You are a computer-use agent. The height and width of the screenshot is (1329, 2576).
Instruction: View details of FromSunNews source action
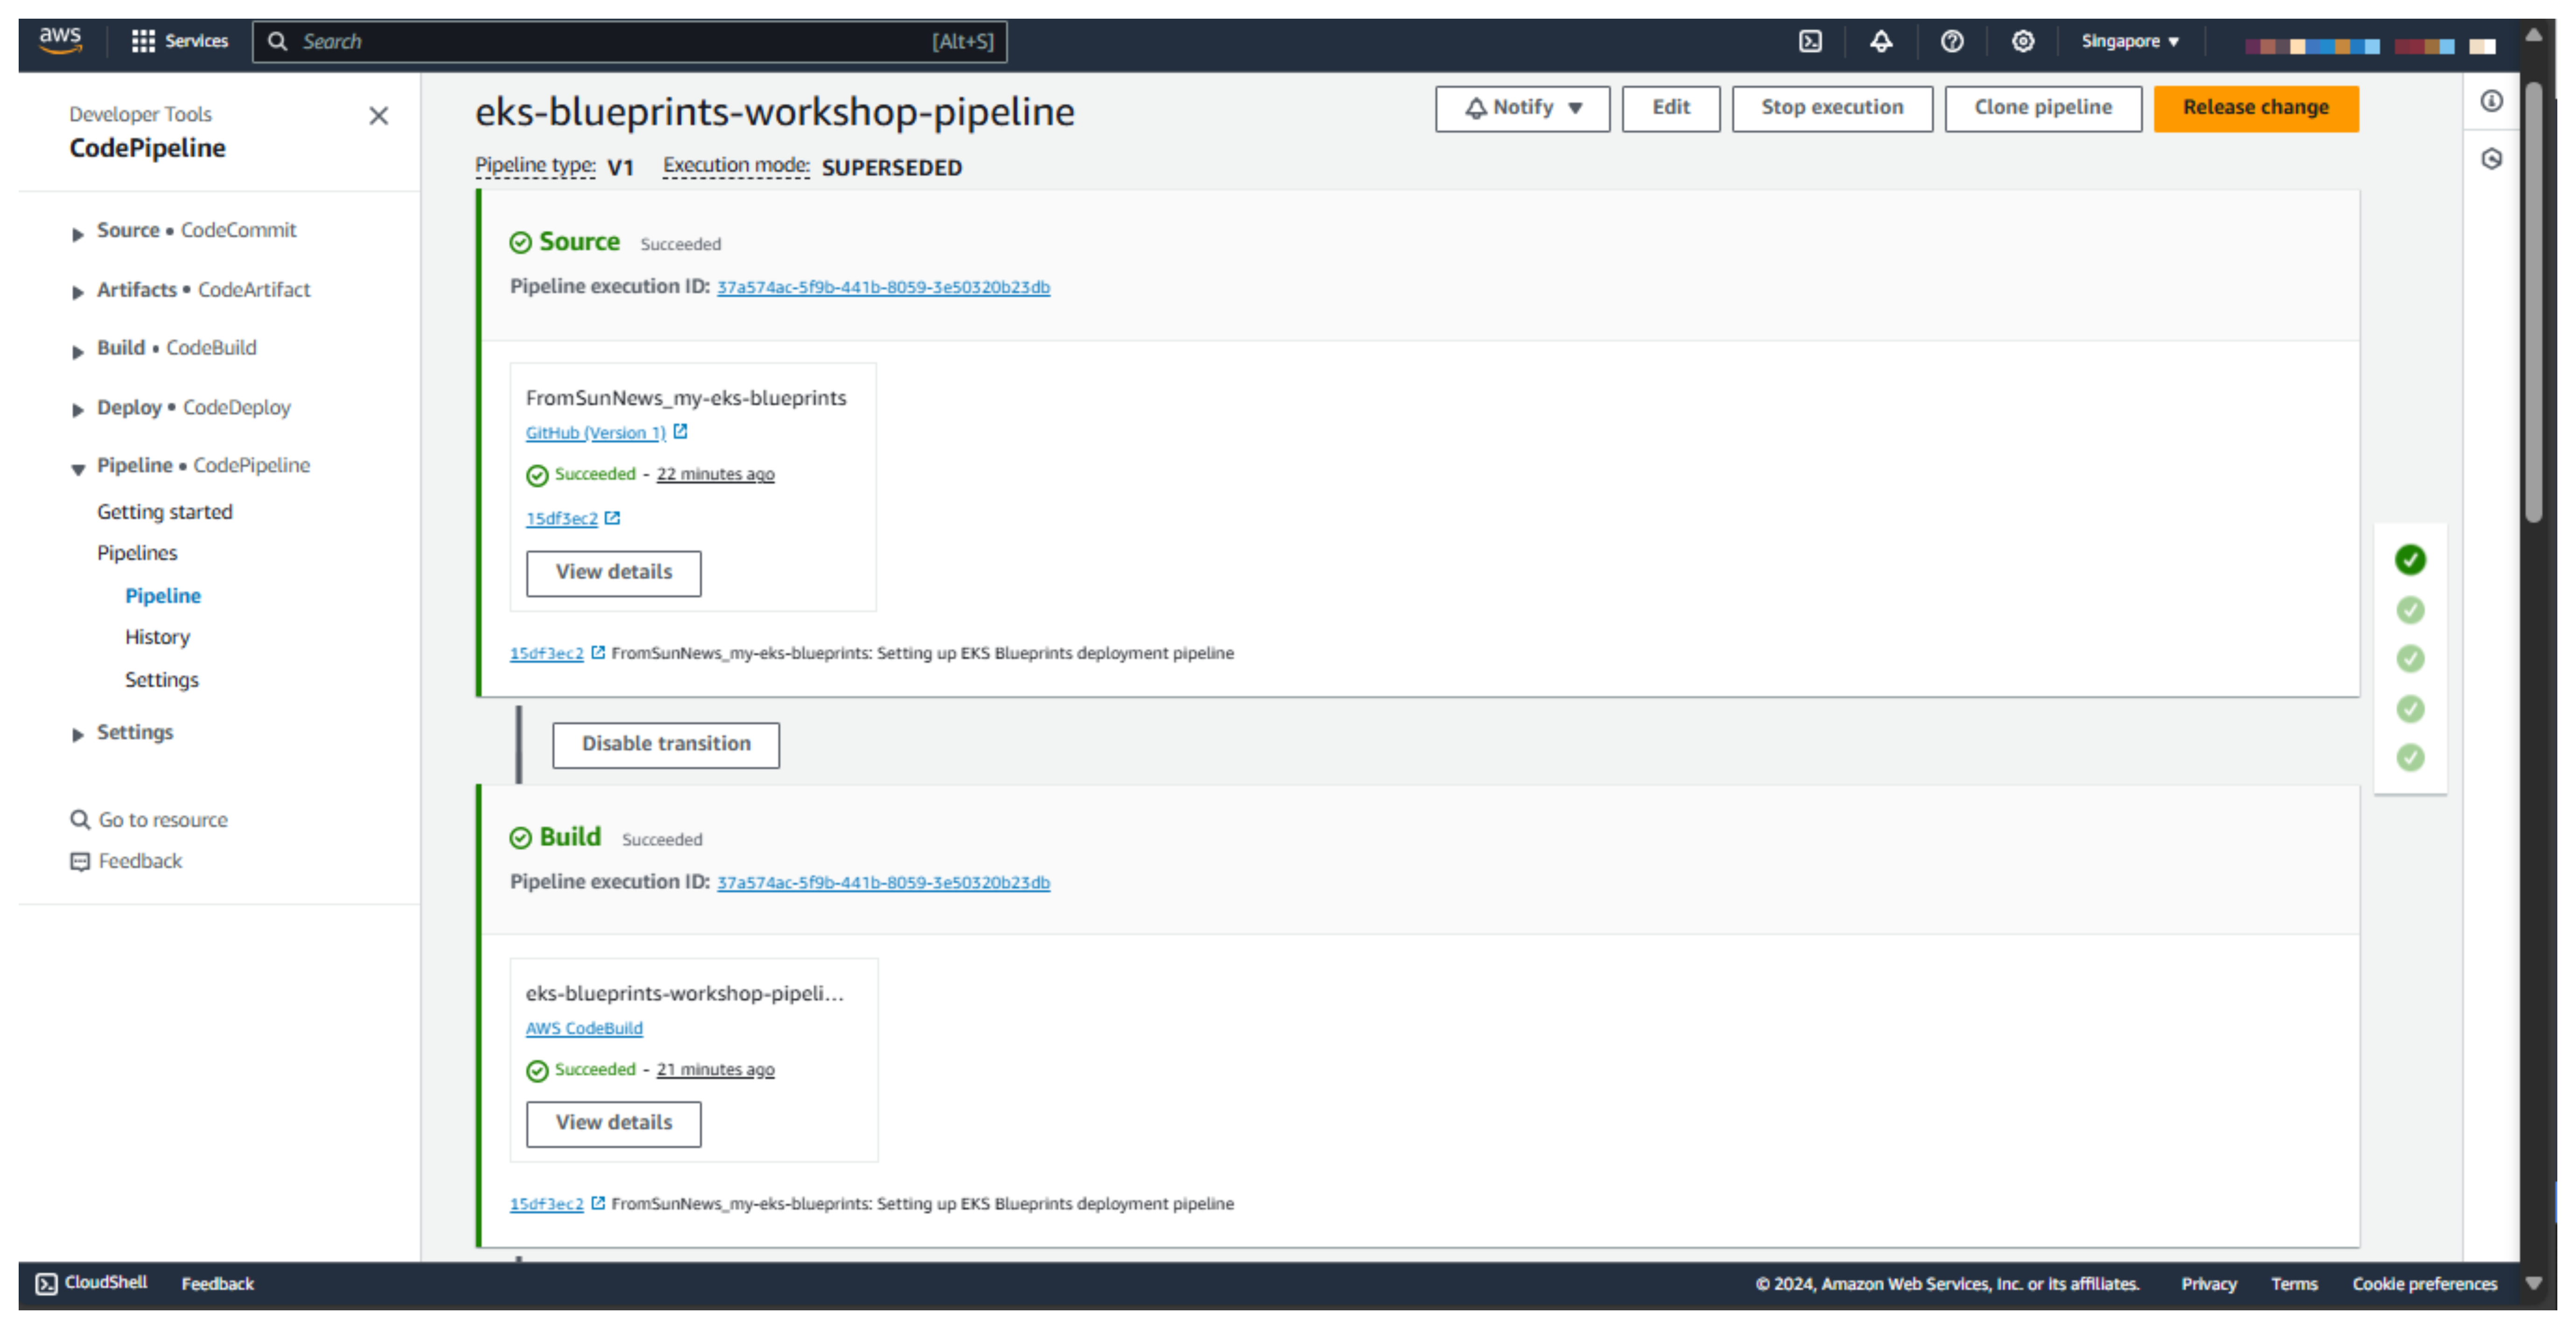coord(614,573)
